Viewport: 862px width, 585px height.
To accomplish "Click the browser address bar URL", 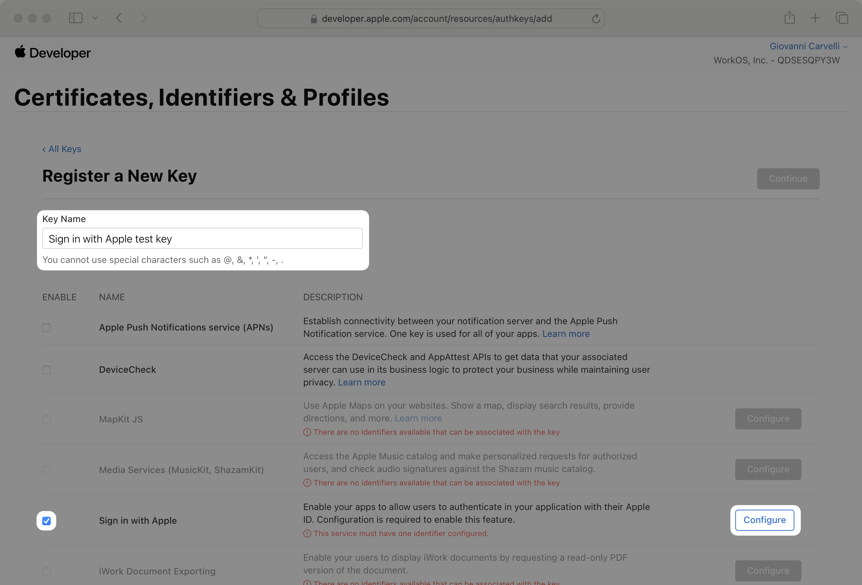I will [437, 19].
